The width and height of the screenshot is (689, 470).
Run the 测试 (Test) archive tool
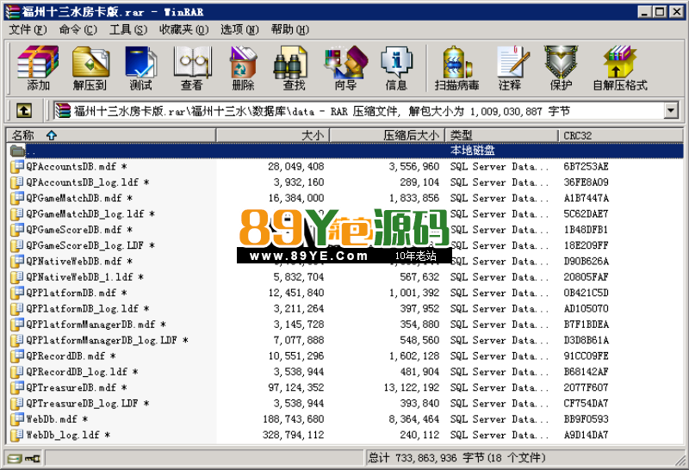(140, 68)
